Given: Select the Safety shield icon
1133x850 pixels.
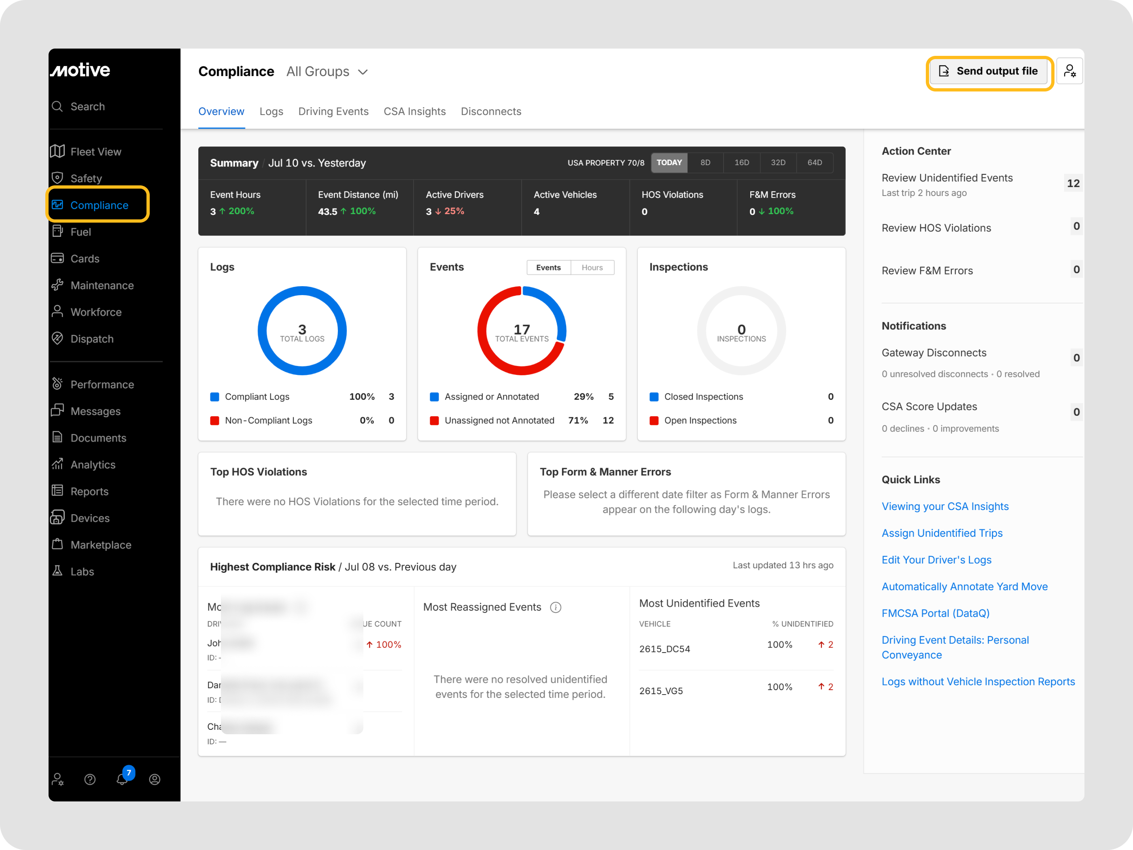Looking at the screenshot, I should click(x=57, y=178).
